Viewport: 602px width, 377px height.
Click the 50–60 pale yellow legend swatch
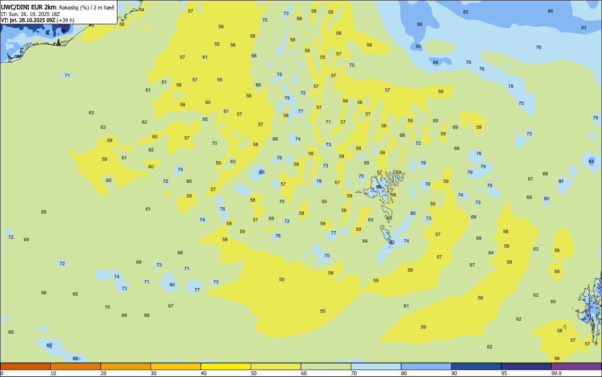[x=276, y=366]
